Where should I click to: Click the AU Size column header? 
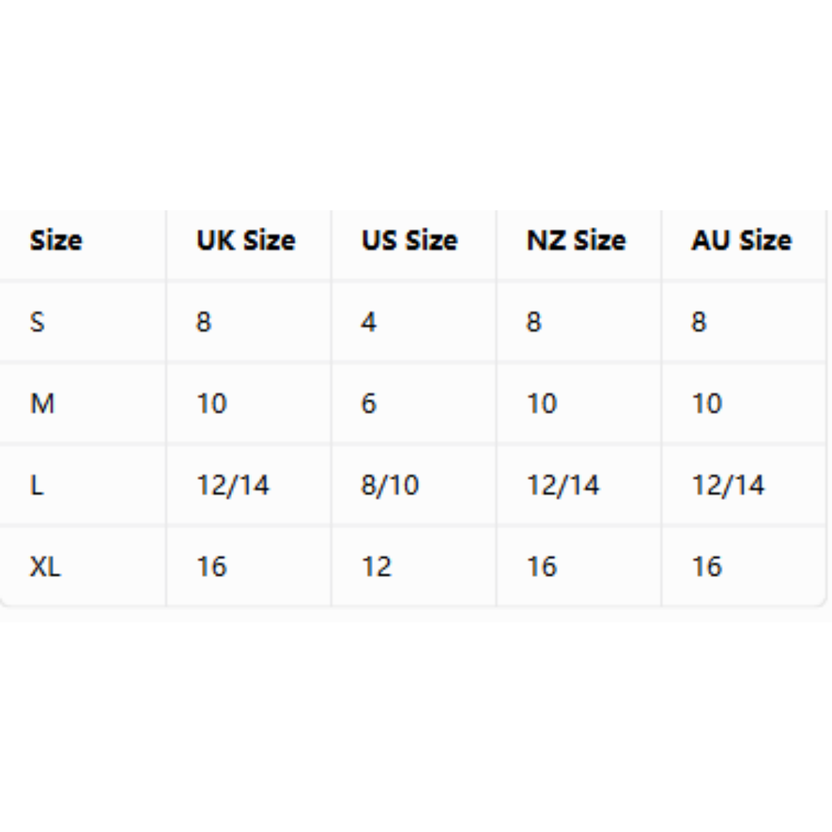pos(742,241)
